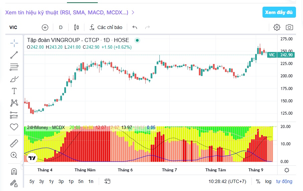The image size is (303, 191).
Task: Set range to 3p
Action: tap(61, 181)
